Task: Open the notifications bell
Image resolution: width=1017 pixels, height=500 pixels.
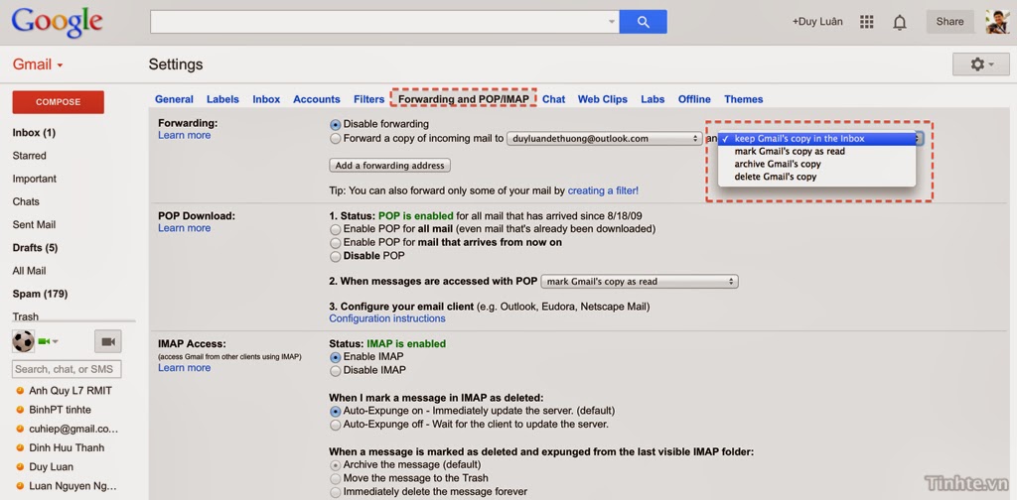Action: [x=900, y=23]
